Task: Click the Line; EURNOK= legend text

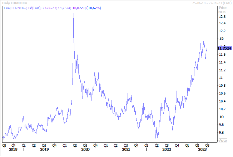Action: (x=16, y=8)
